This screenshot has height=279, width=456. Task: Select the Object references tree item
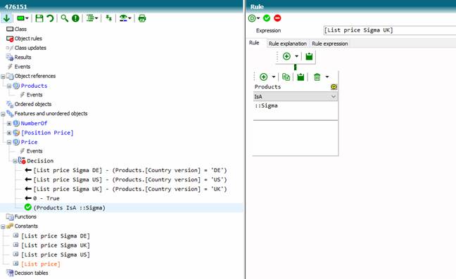pyautogui.click(x=35, y=76)
